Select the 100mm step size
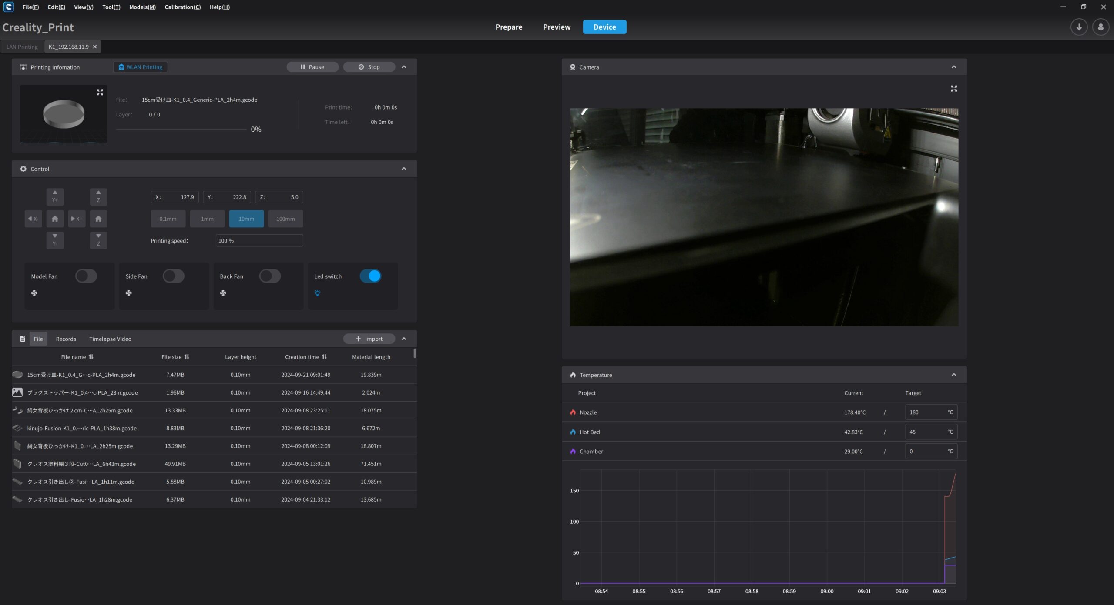This screenshot has height=605, width=1114. tap(285, 219)
